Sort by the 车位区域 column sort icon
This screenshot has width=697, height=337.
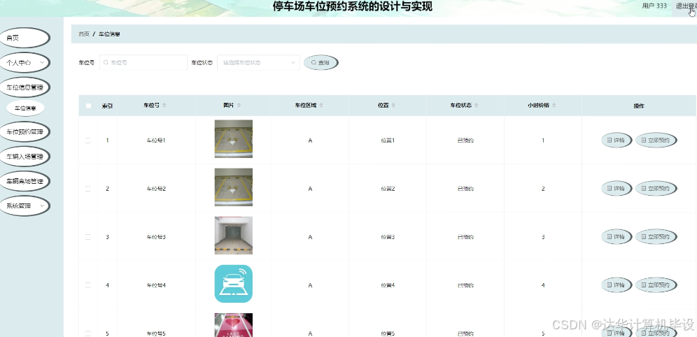point(321,106)
